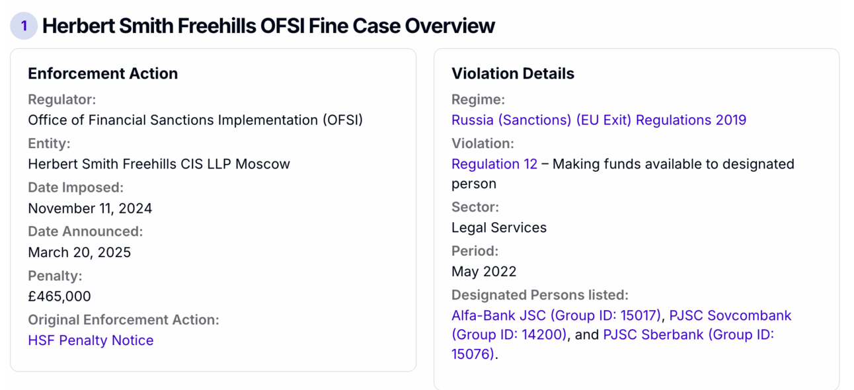Click the May 2022 period value
The width and height of the screenshot is (854, 390).
484,272
